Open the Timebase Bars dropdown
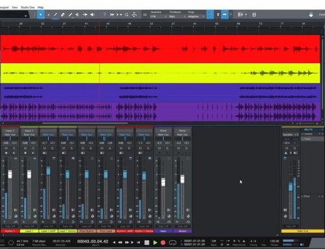 click(177, 16)
